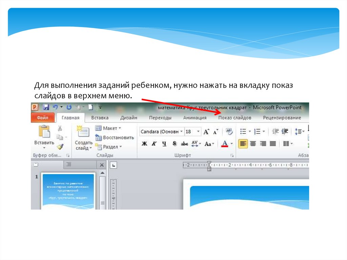Justify the text
The height and width of the screenshot is (260, 347).
pyautogui.click(x=273, y=144)
